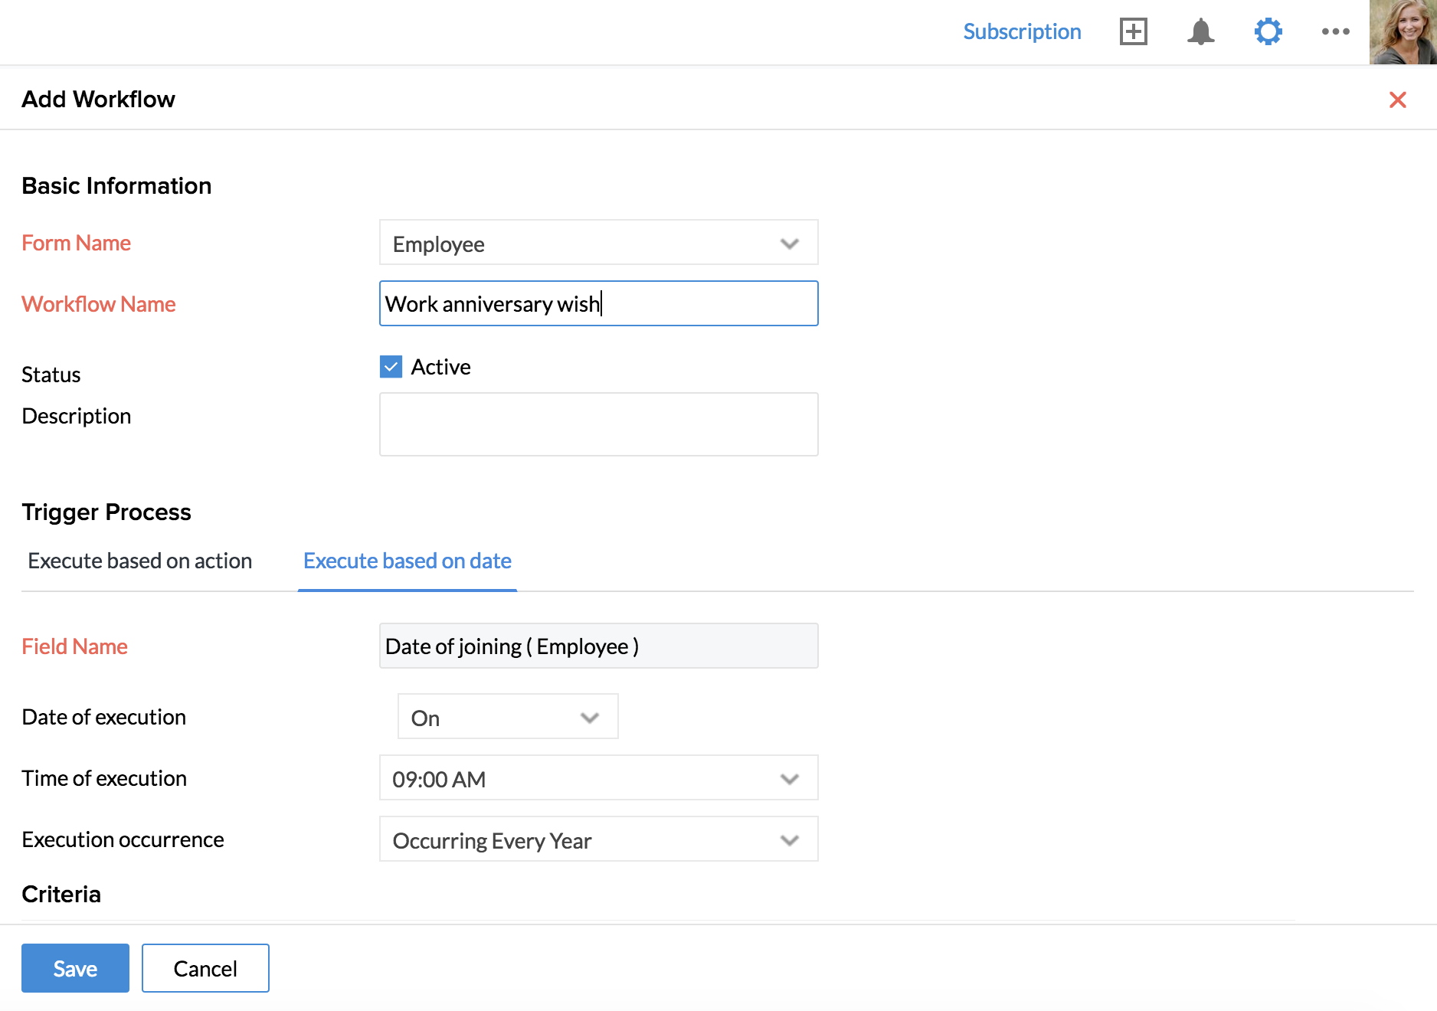Click the more options ellipsis icon
The width and height of the screenshot is (1437, 1011).
coord(1335,31)
